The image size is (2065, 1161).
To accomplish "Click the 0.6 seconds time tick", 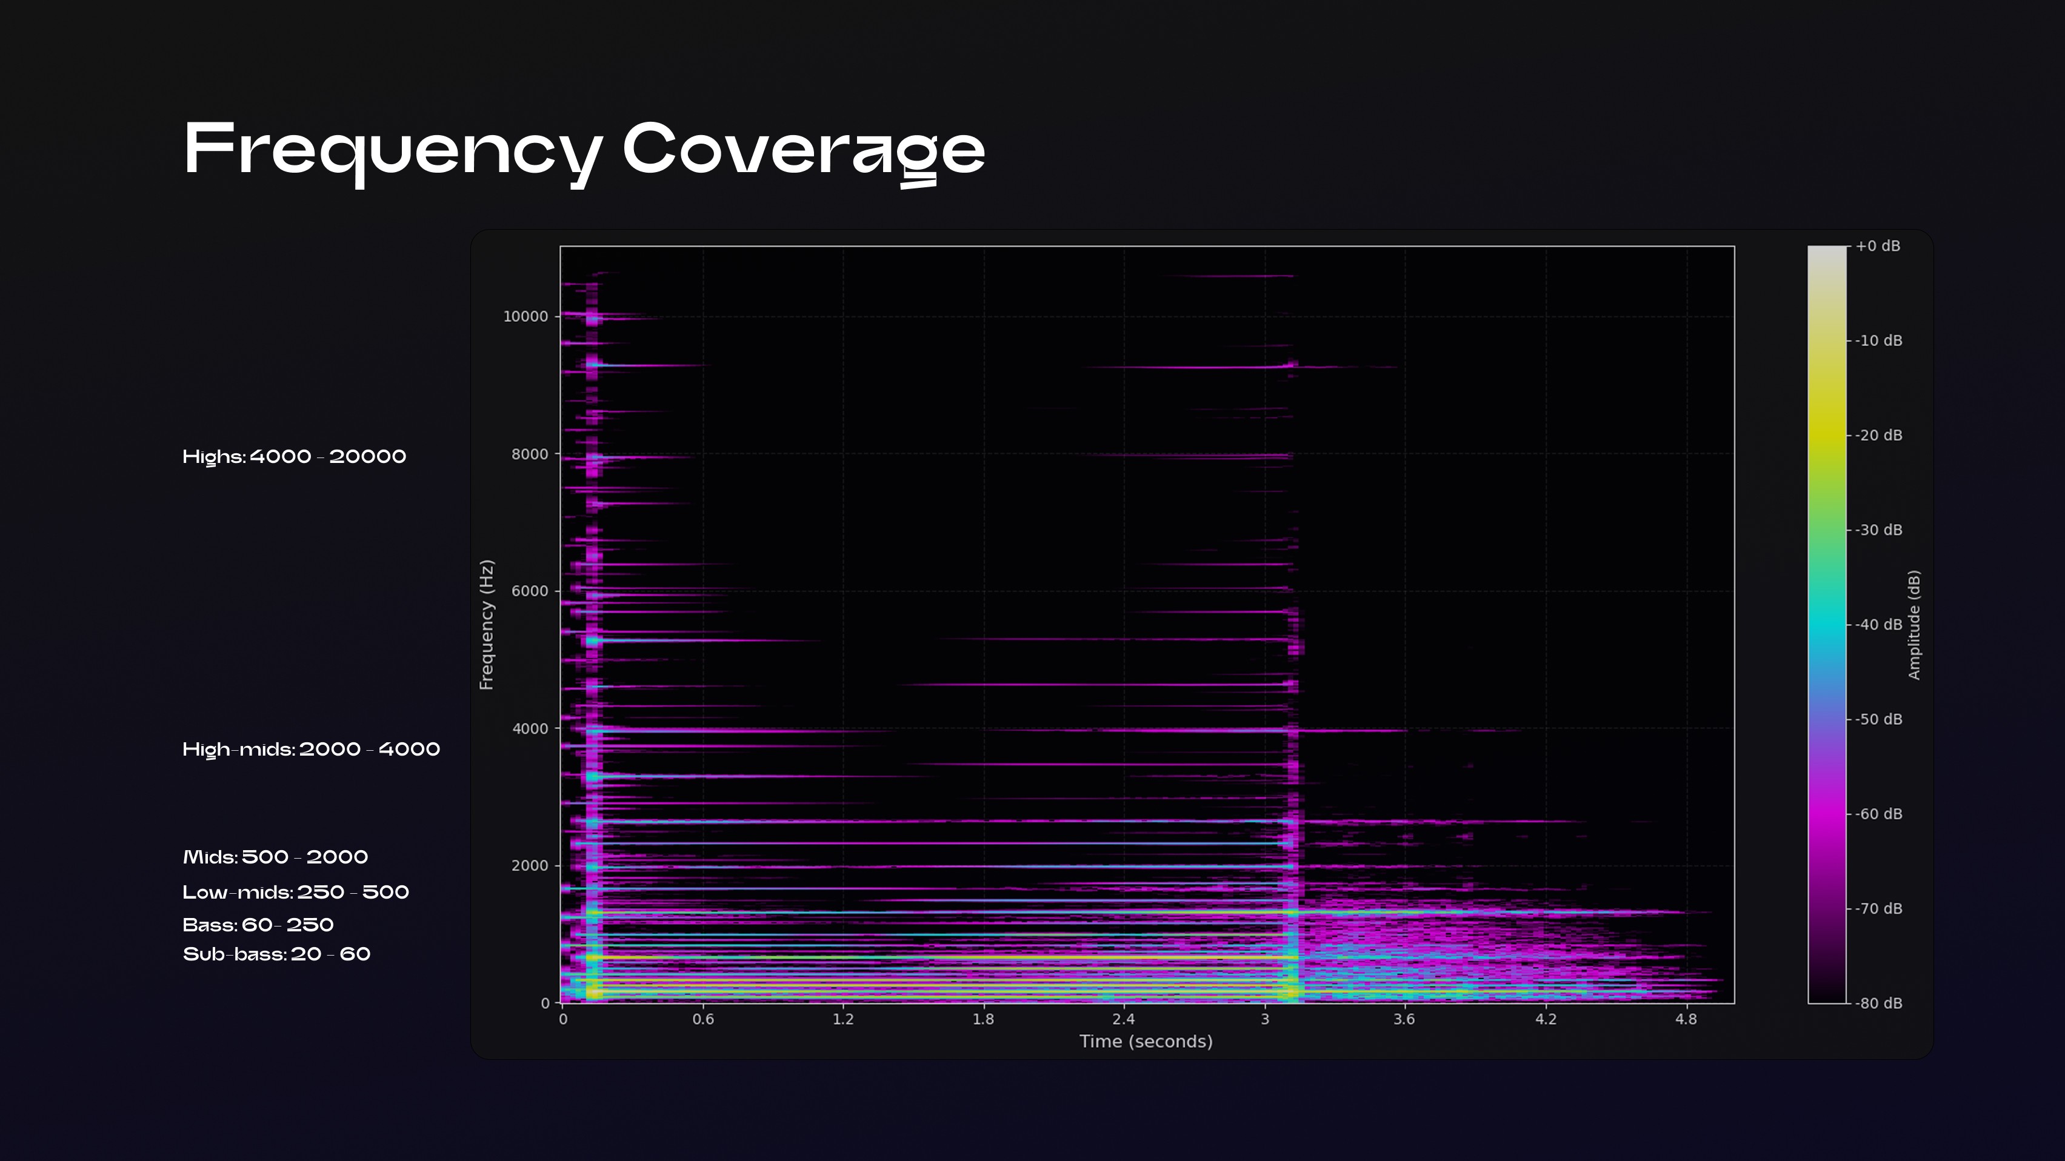I will click(x=703, y=1019).
